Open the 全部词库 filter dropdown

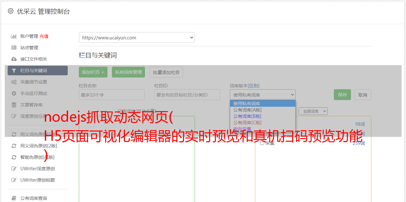pyautogui.click(x=313, y=111)
